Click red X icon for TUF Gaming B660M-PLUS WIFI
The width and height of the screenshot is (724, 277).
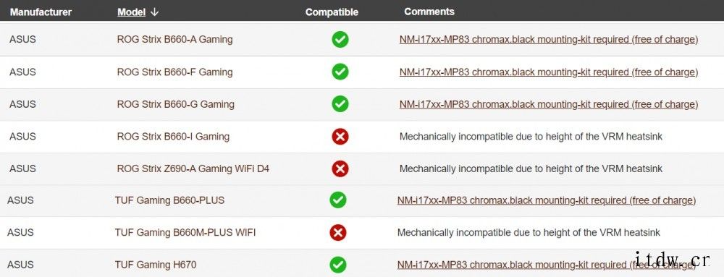point(338,232)
